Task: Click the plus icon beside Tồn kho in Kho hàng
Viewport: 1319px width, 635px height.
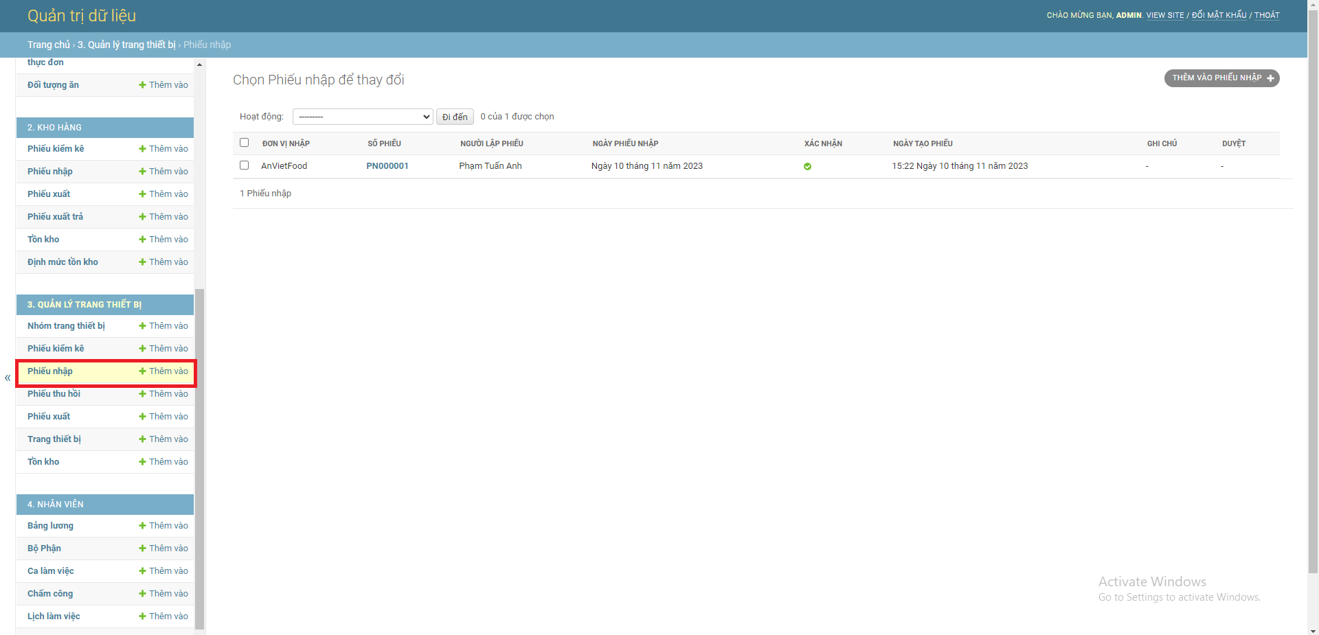Action: point(142,239)
